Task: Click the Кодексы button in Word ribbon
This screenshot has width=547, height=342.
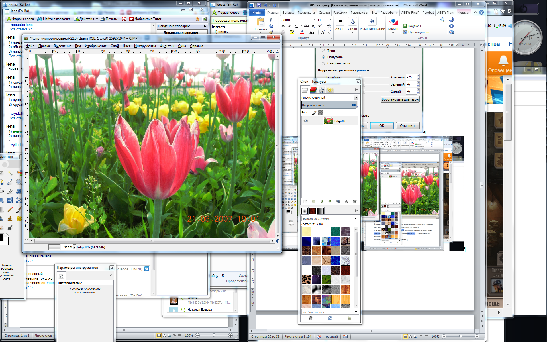Action: tap(412, 26)
